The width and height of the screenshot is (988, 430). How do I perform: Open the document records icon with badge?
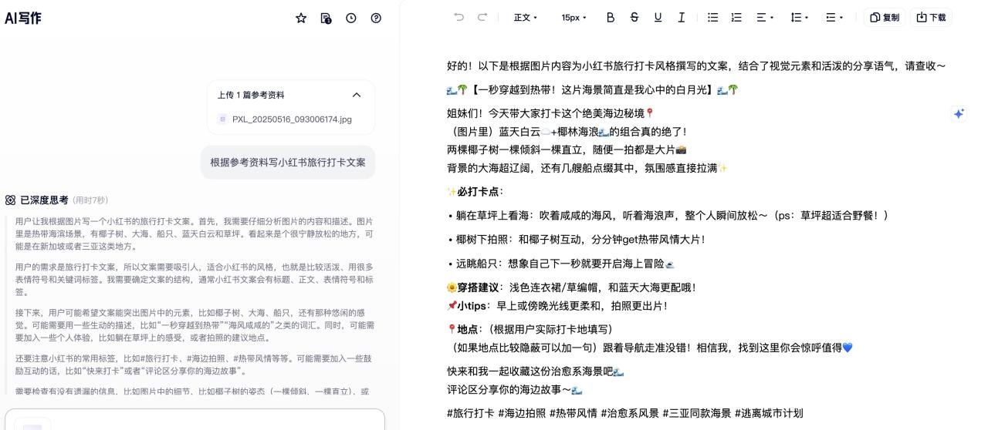(326, 18)
